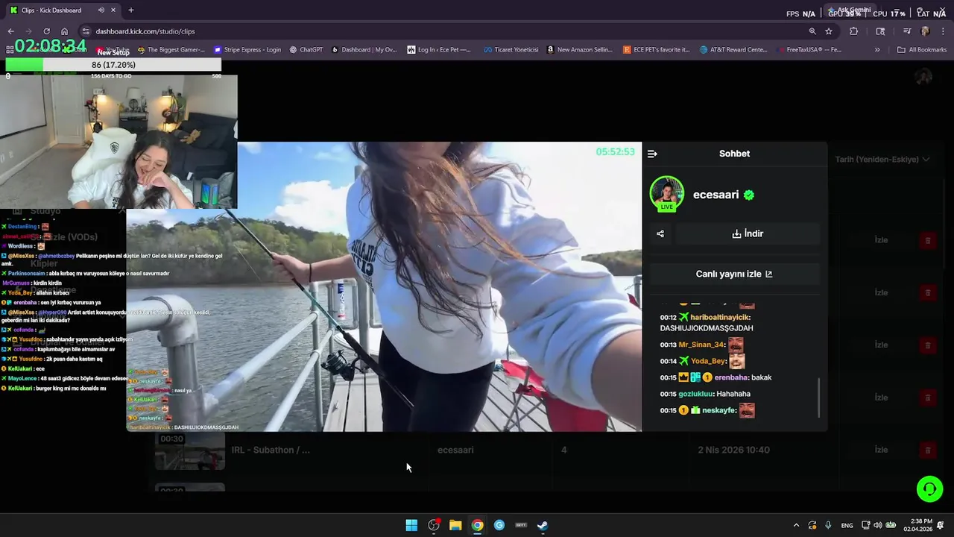
Task: Open volume control in the system tray
Action: [877, 525]
